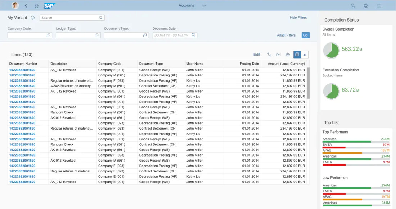Screen dimensions: 396x209
Task: Click the SAP logo
Action: [x=50, y=5]
